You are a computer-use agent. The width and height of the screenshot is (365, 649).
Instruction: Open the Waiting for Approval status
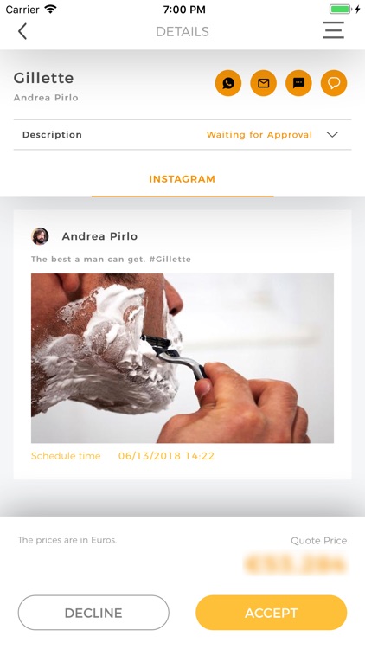(x=259, y=134)
